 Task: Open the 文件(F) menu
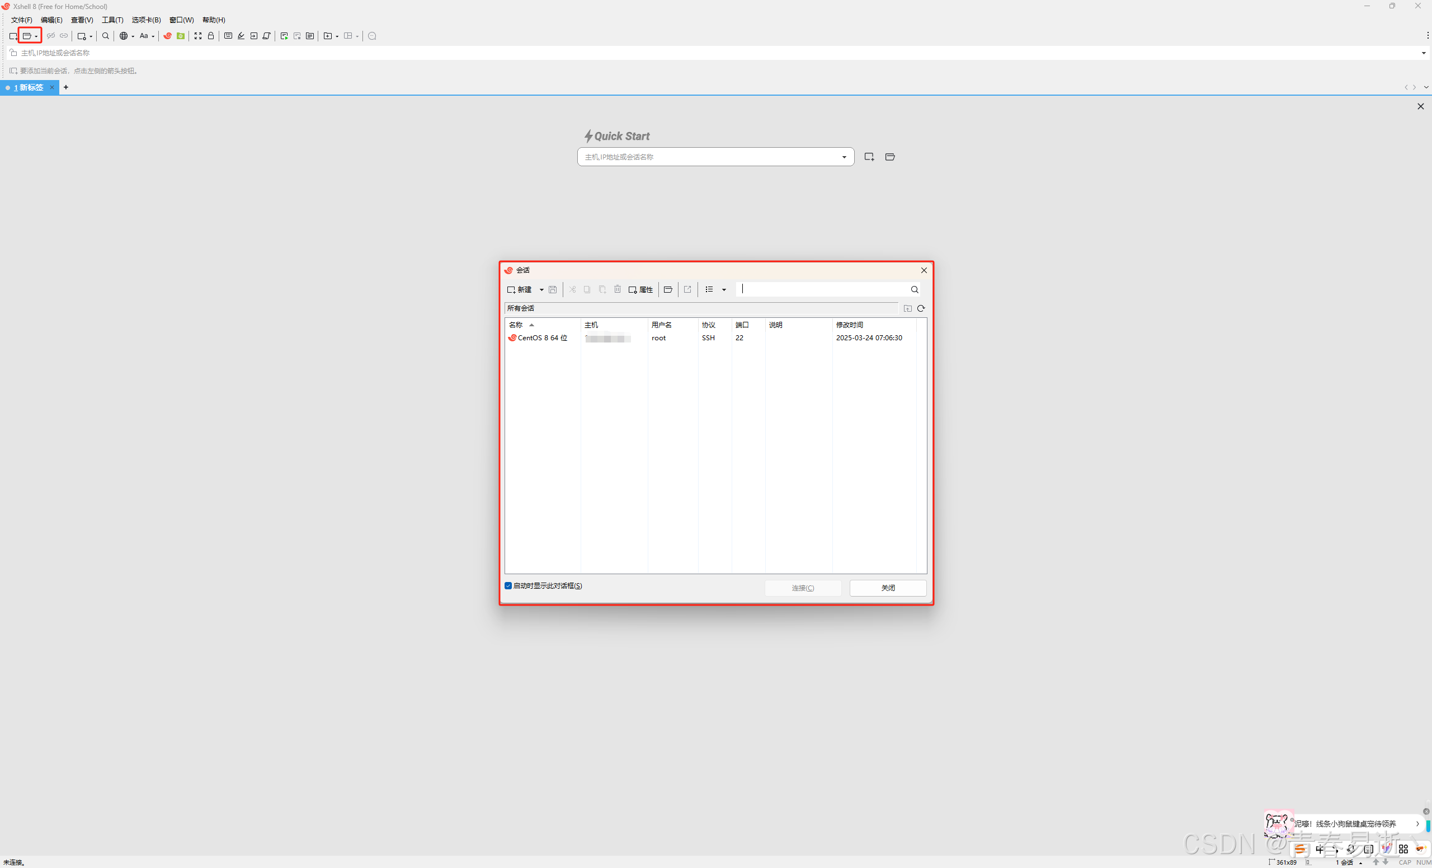coord(21,20)
